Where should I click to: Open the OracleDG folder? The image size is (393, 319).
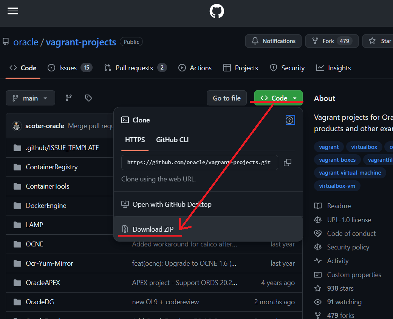[40, 302]
